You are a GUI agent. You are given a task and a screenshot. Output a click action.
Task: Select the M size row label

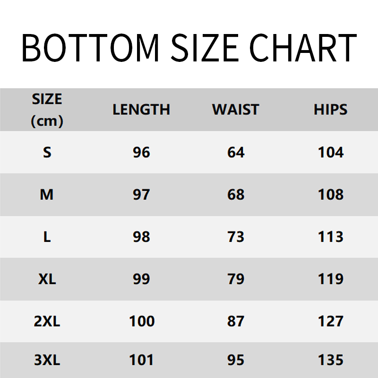47,195
